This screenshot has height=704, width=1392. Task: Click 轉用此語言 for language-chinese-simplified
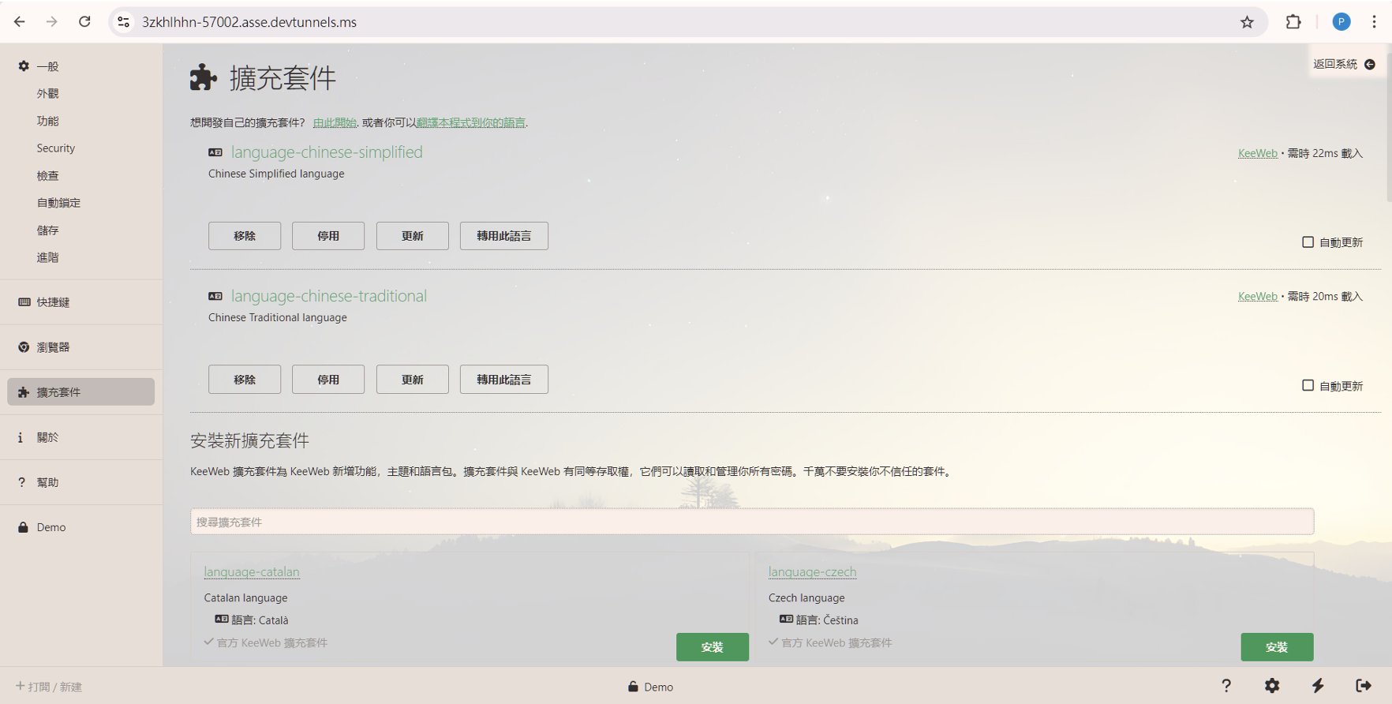(x=504, y=236)
